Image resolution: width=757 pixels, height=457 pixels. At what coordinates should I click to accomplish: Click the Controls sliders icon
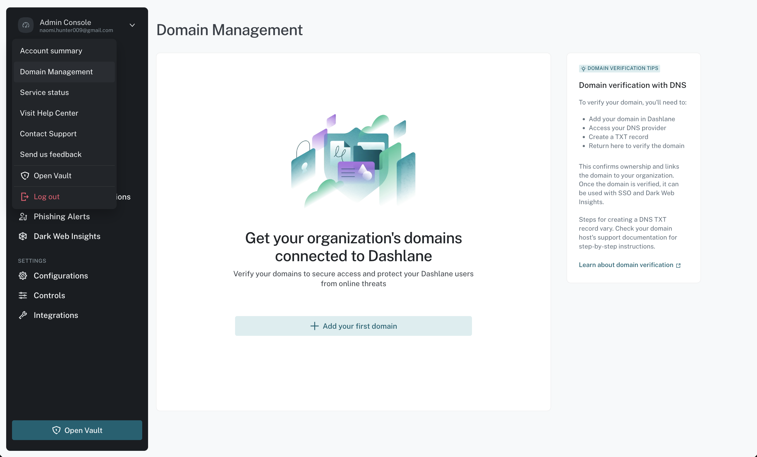pyautogui.click(x=23, y=296)
